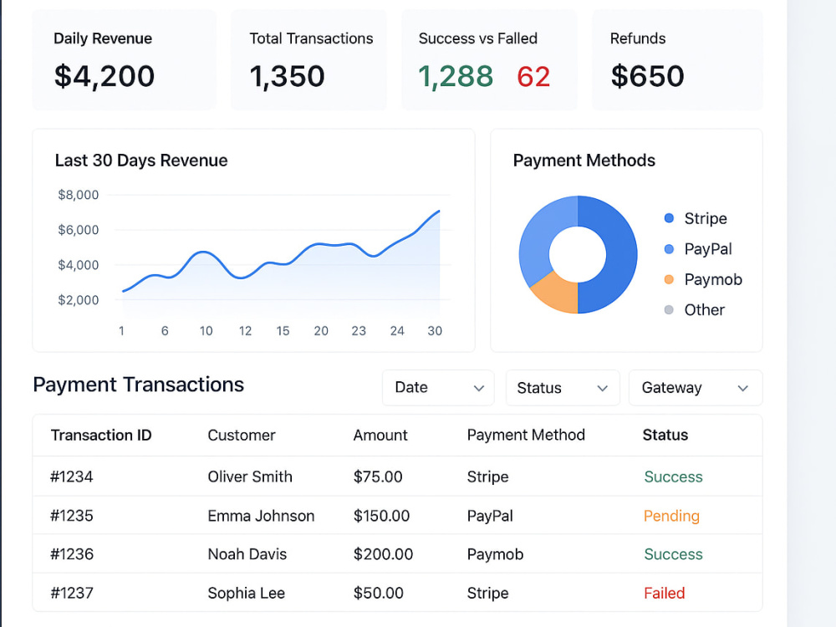The height and width of the screenshot is (627, 836).
Task: Open the Gateway filter dropdown
Action: 696,388
